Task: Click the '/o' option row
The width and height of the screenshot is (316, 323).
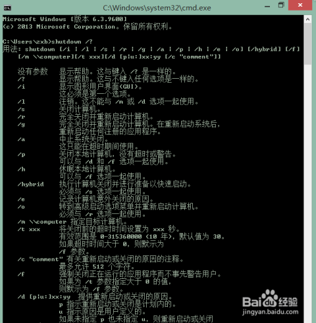Action: click(108, 207)
